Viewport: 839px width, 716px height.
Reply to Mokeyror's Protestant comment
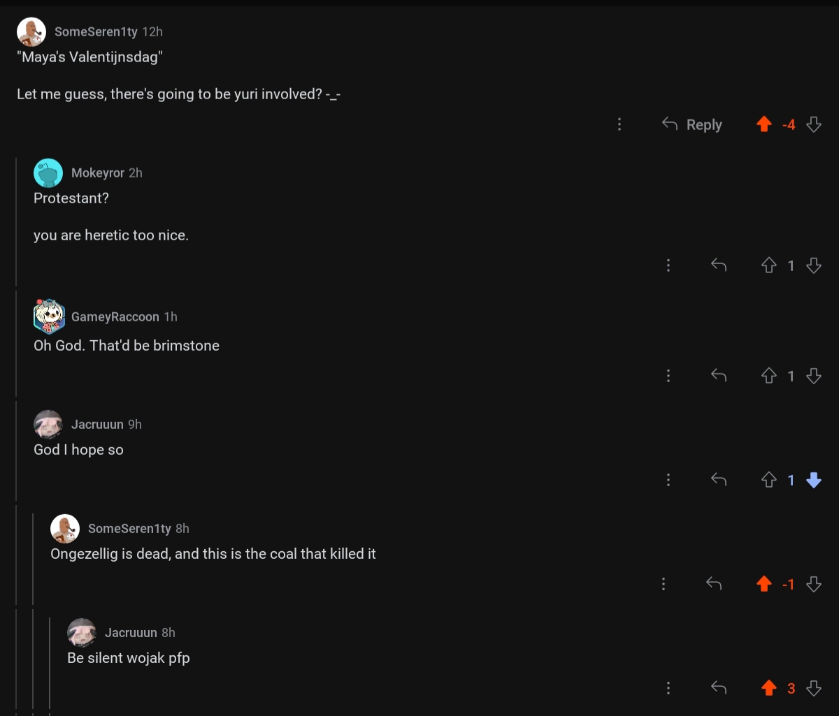(719, 265)
